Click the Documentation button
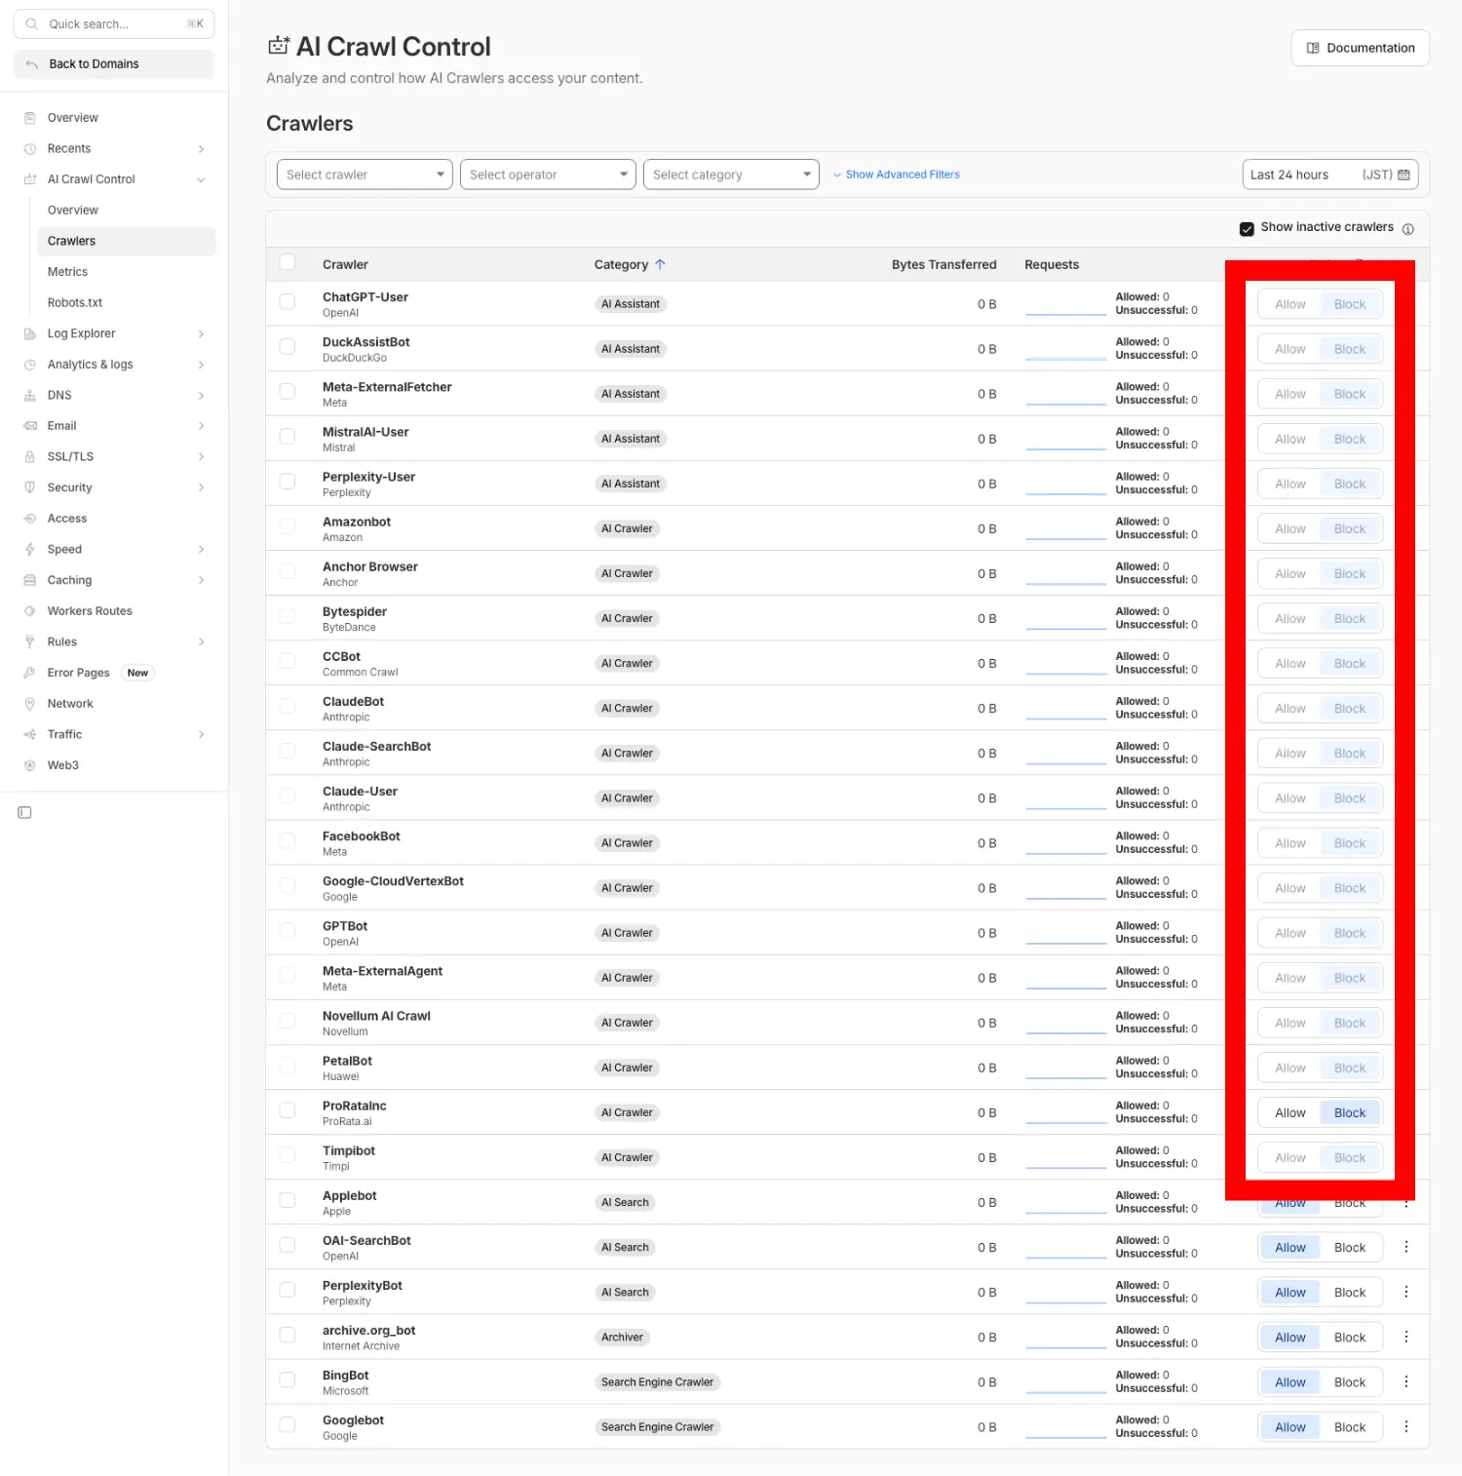 click(1360, 48)
